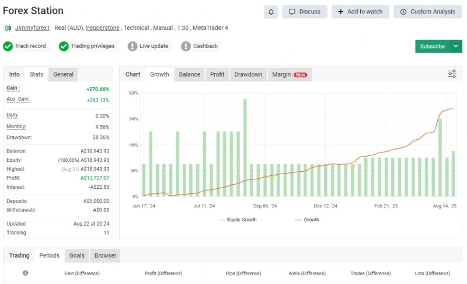Switch to the Drawdown chart tab
The image size is (467, 284).
pos(248,74)
